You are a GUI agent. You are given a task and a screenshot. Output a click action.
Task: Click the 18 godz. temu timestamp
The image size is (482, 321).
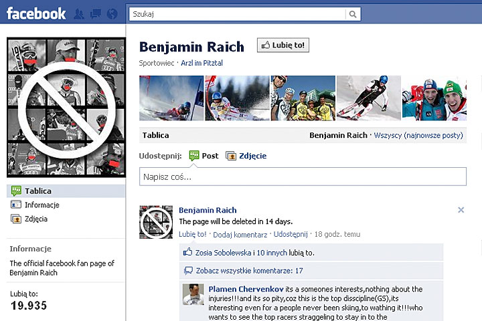[337, 234]
